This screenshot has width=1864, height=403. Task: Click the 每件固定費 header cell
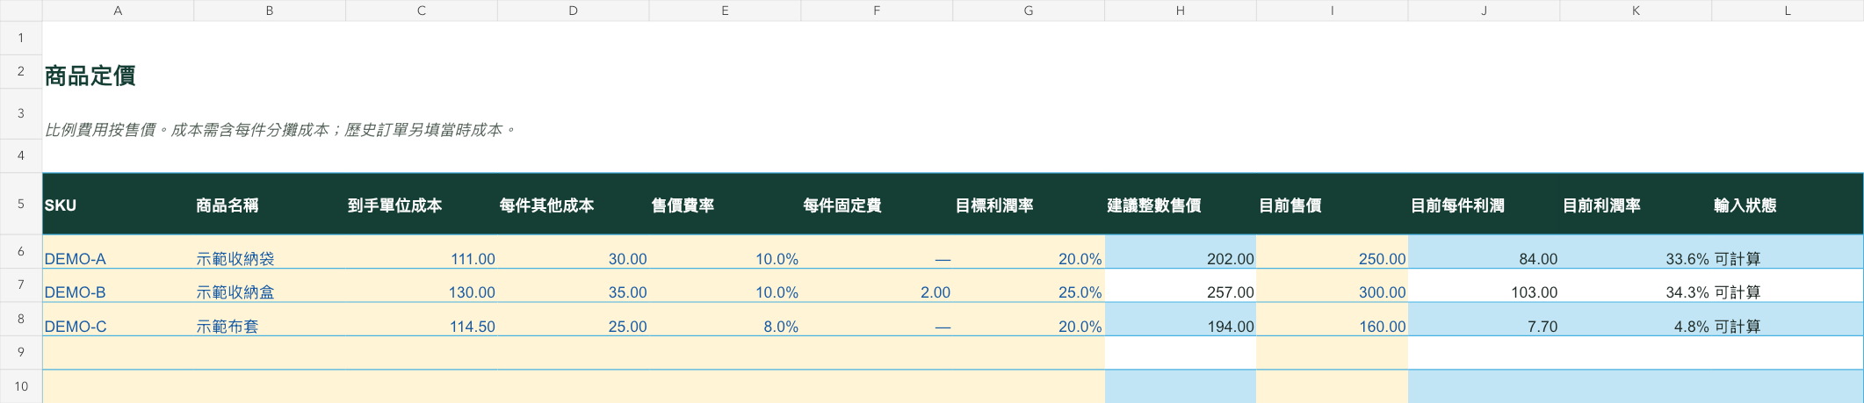click(877, 204)
